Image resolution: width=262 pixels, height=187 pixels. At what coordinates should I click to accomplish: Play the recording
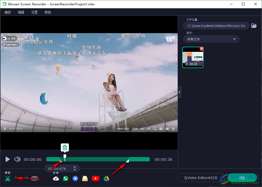(8, 159)
